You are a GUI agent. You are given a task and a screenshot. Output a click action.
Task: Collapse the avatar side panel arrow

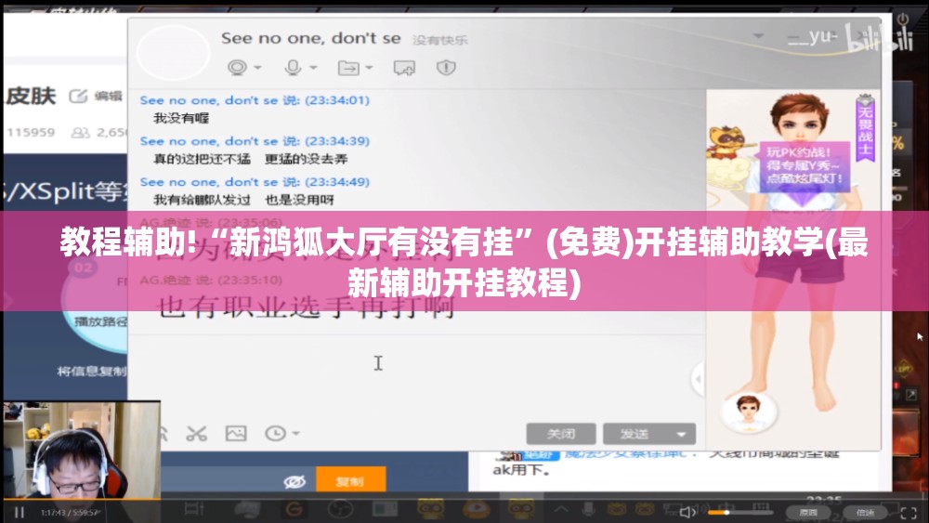699,378
